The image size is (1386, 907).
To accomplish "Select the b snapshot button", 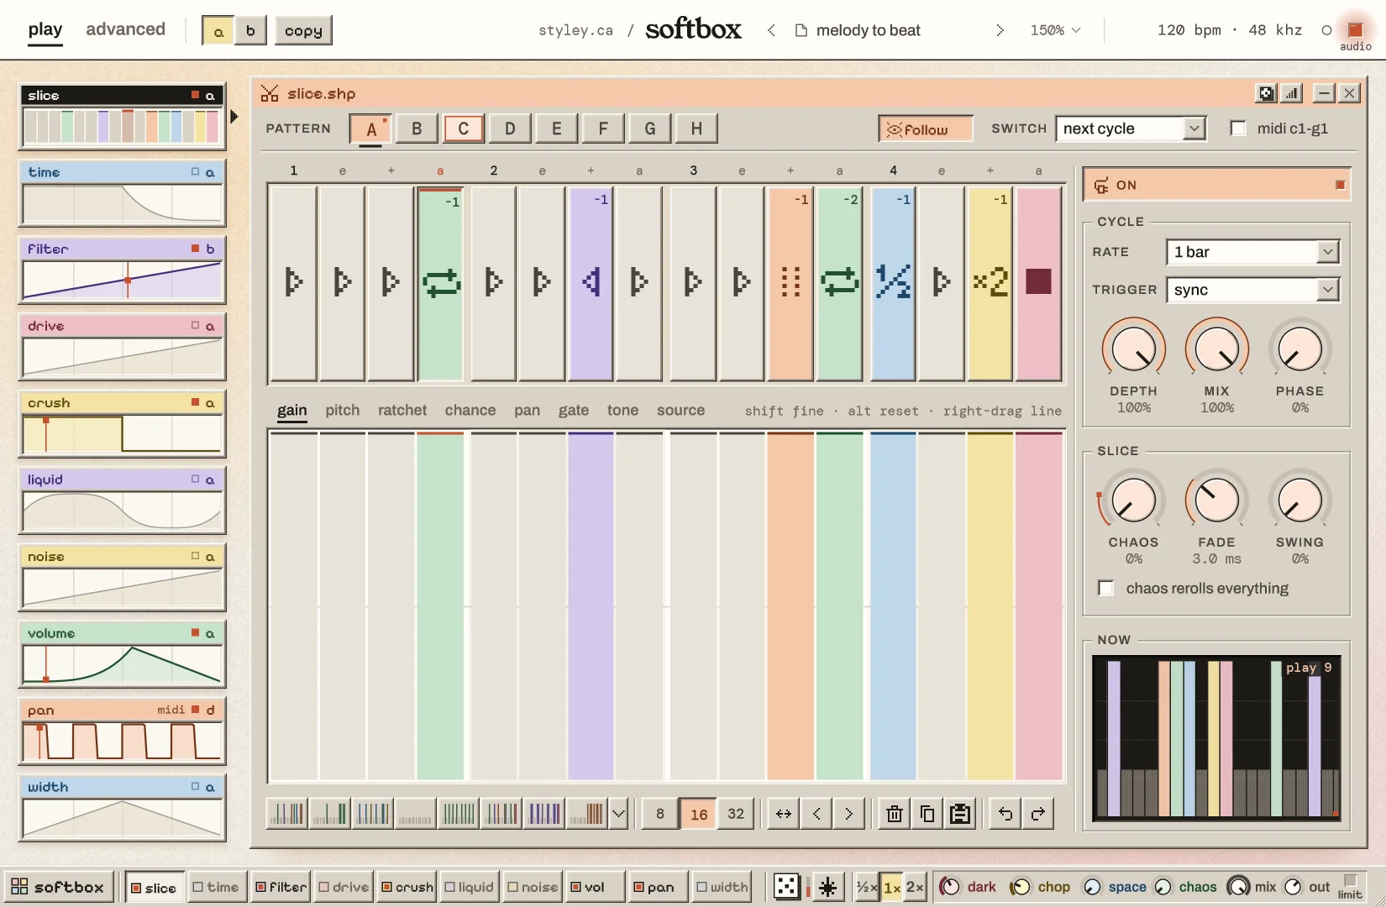I will [x=250, y=30].
